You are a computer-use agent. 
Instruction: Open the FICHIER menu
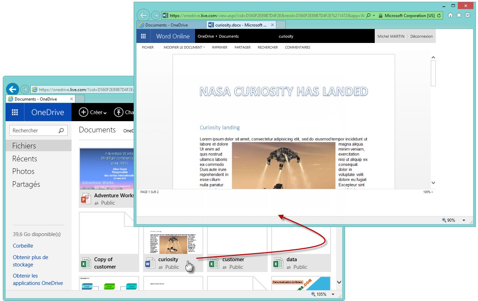tap(148, 47)
